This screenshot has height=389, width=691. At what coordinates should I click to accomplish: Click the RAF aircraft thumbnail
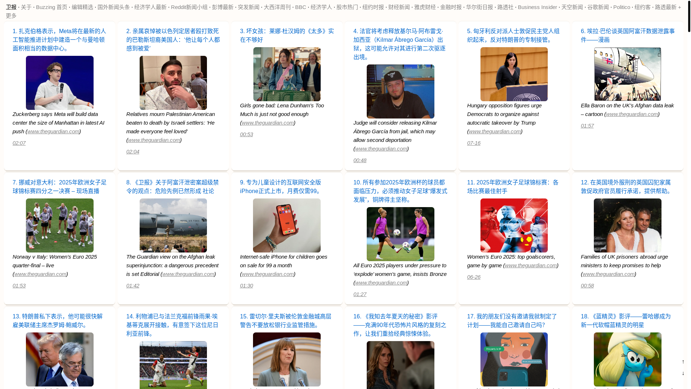tap(173, 225)
